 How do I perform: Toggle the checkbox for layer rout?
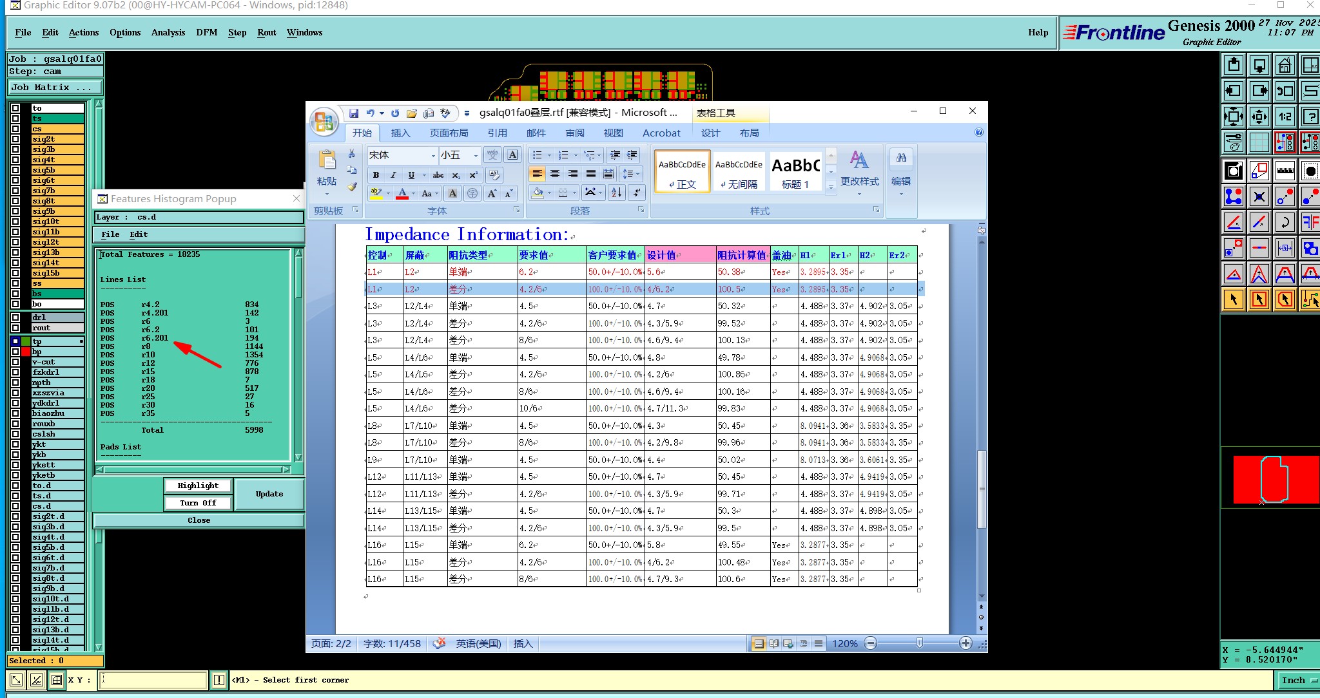pos(15,328)
